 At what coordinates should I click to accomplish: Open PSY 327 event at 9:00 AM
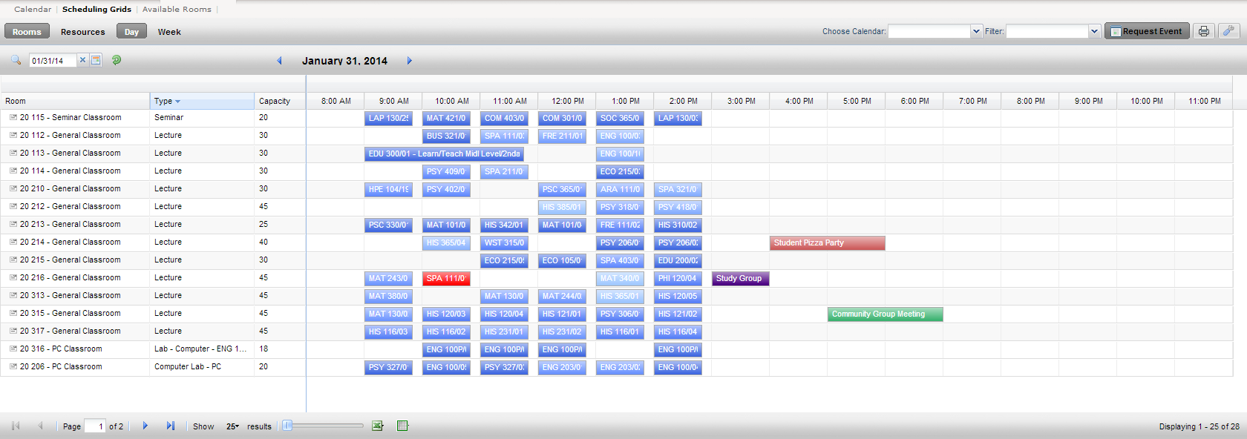(x=388, y=367)
